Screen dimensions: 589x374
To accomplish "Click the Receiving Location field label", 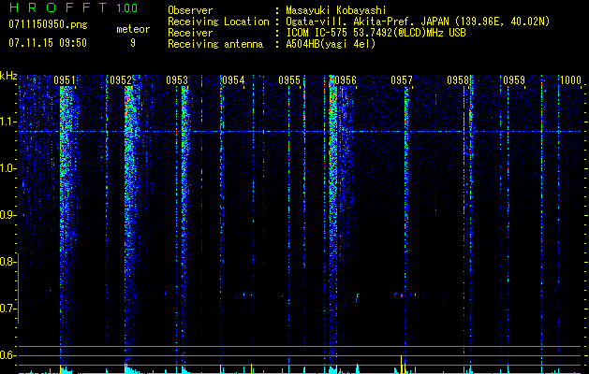I will 218,22.
